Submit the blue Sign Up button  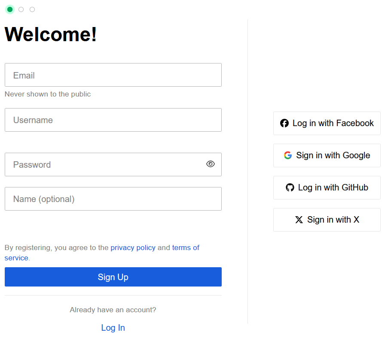[x=113, y=277]
